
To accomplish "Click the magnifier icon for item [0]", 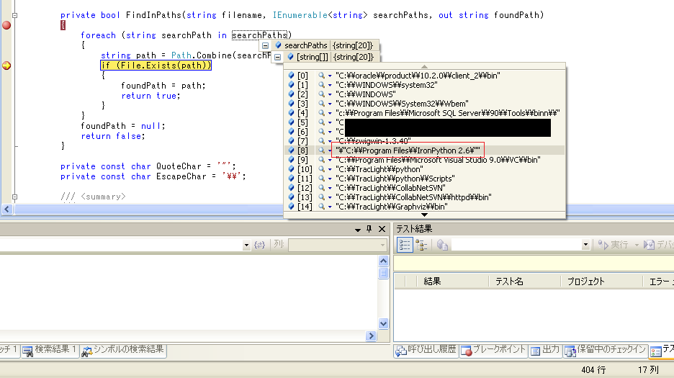I will [x=322, y=76].
